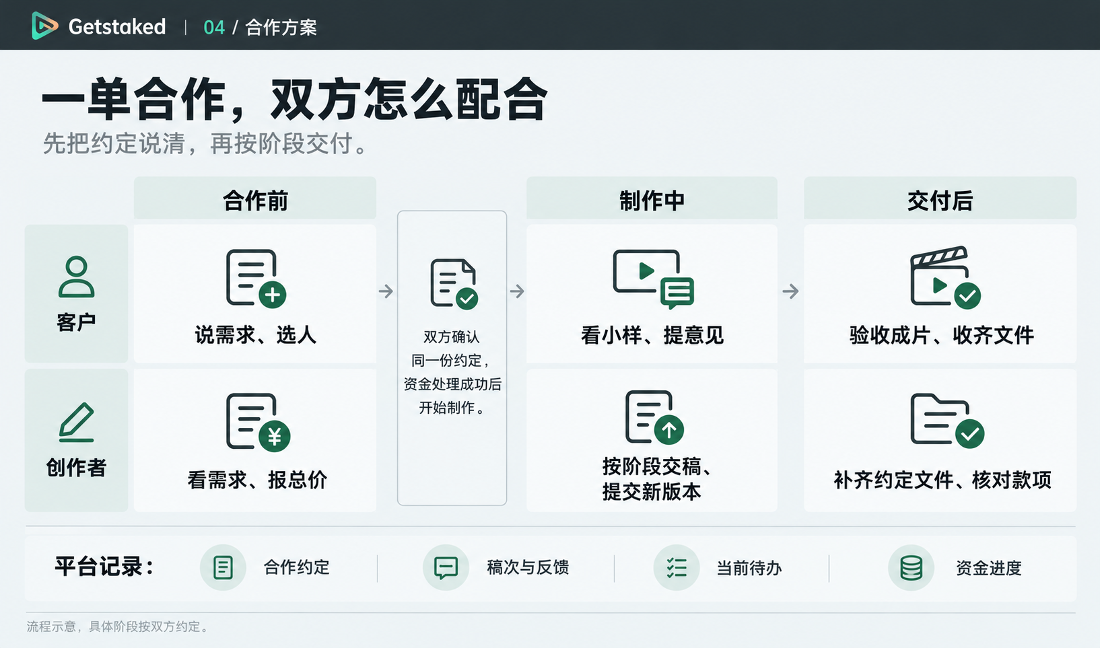Click the footnote 流程示意，具体阶段按双方约定

click(118, 626)
